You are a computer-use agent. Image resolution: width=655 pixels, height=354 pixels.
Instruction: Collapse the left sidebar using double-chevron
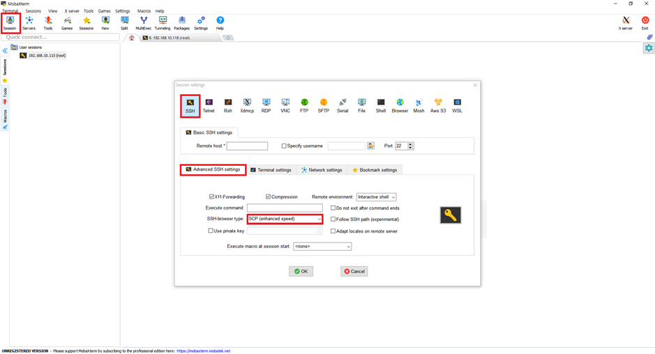[5, 50]
